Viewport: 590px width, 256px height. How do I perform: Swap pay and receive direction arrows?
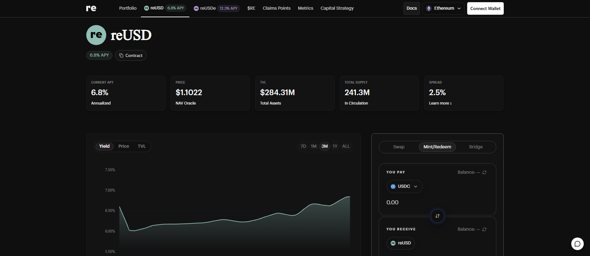tap(437, 216)
